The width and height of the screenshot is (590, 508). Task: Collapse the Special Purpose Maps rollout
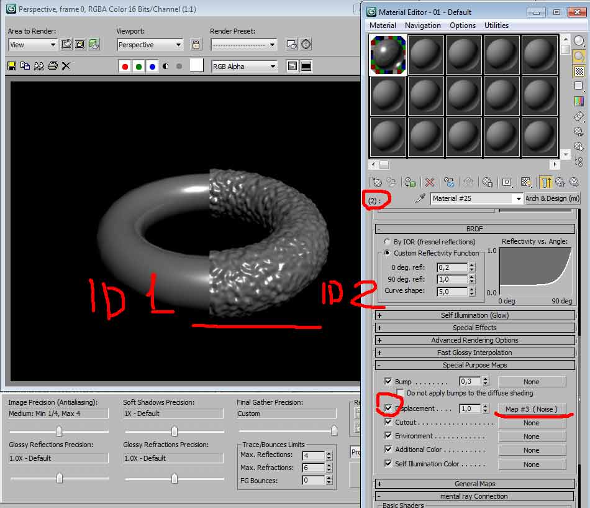click(x=475, y=365)
